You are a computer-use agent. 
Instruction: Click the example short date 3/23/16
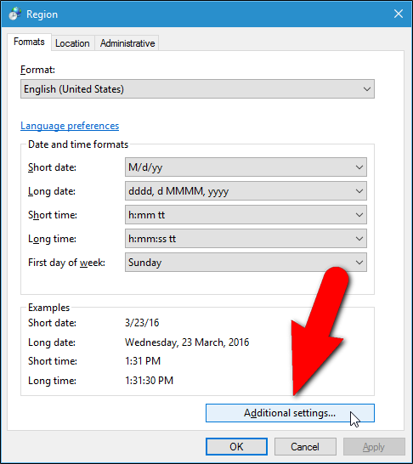pos(142,323)
